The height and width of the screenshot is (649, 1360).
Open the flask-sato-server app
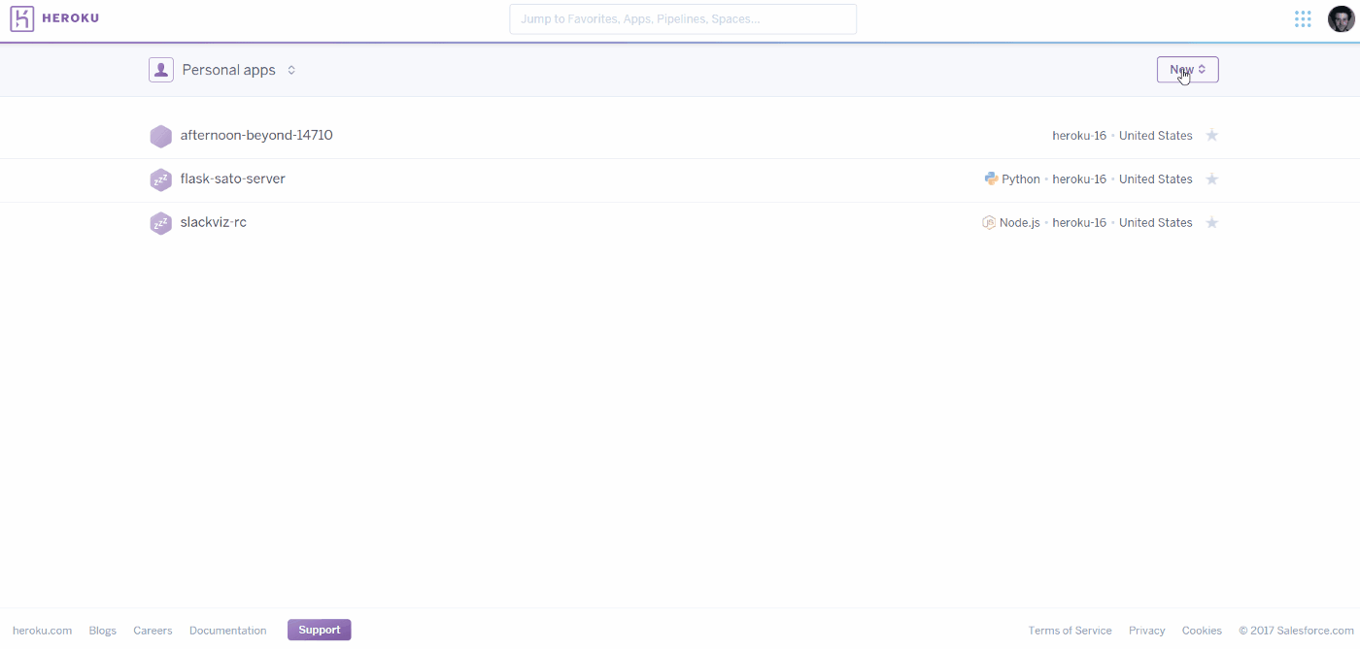233,179
